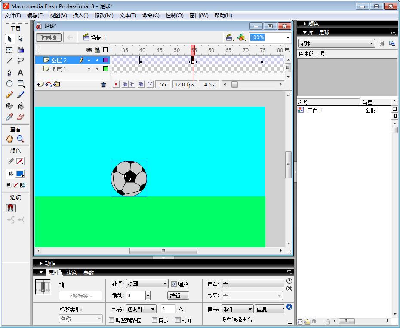Switch to the 滤镜 tab
The image size is (400, 328).
(x=71, y=273)
